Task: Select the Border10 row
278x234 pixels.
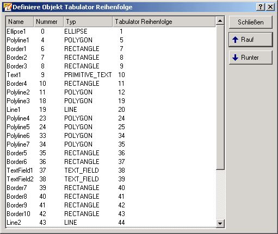Action: 111,214
